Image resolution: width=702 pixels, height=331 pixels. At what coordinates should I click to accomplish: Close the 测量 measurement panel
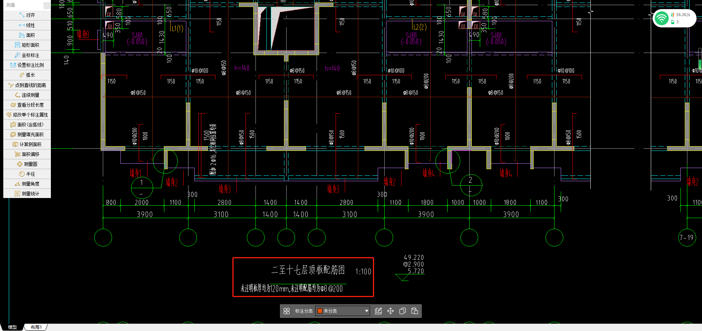click(x=47, y=5)
